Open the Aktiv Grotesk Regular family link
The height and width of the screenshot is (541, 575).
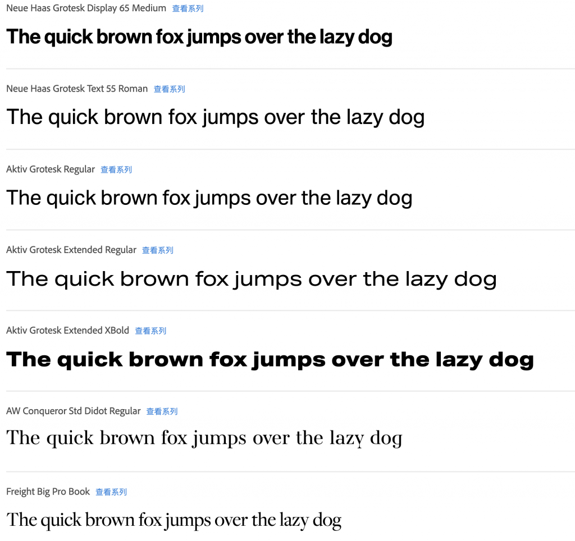pyautogui.click(x=116, y=169)
